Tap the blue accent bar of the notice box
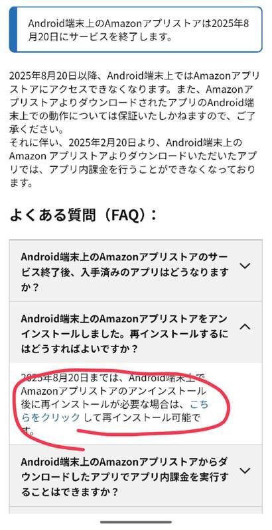 tap(13, 30)
